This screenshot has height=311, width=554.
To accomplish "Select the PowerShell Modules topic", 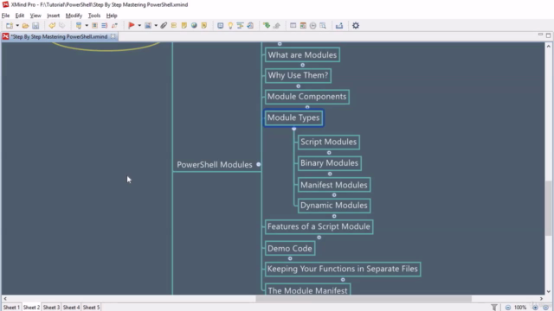I will 215,165.
